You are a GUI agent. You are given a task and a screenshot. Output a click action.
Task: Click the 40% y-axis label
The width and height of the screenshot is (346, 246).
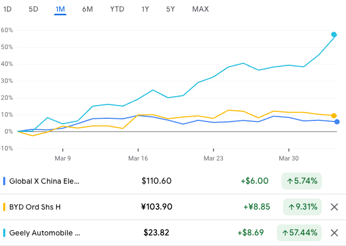click(x=7, y=64)
